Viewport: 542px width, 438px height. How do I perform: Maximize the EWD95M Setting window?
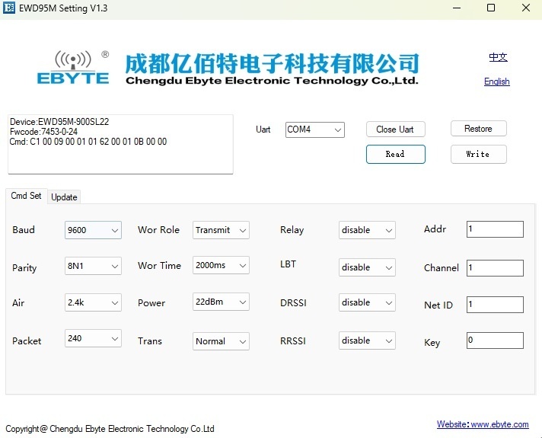click(x=491, y=8)
